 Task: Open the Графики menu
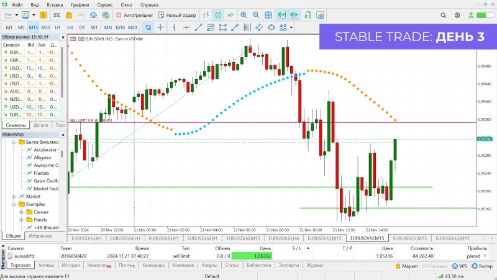(80, 5)
